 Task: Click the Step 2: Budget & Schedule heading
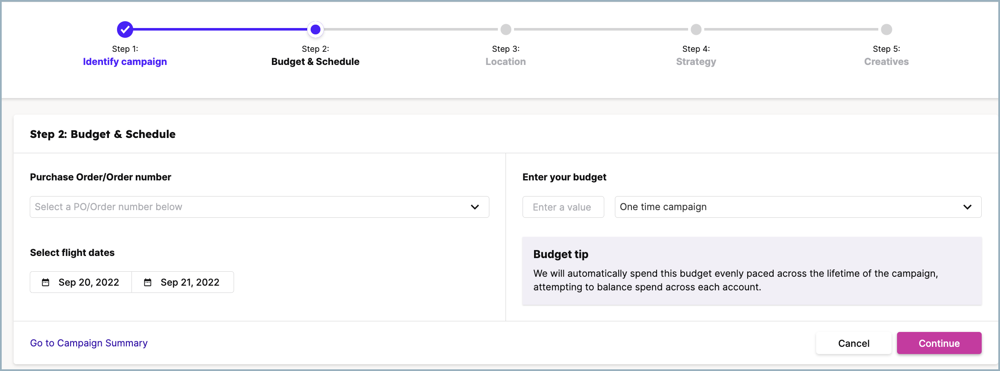(x=103, y=134)
